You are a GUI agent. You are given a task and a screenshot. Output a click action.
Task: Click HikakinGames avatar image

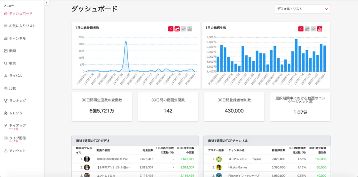pyautogui.click(x=219, y=167)
